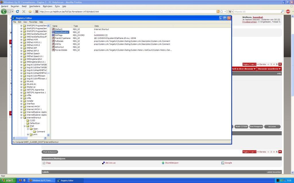Collapse the InternetShortcut registry key
The width and height of the screenshot is (294, 183).
[x=21, y=118]
